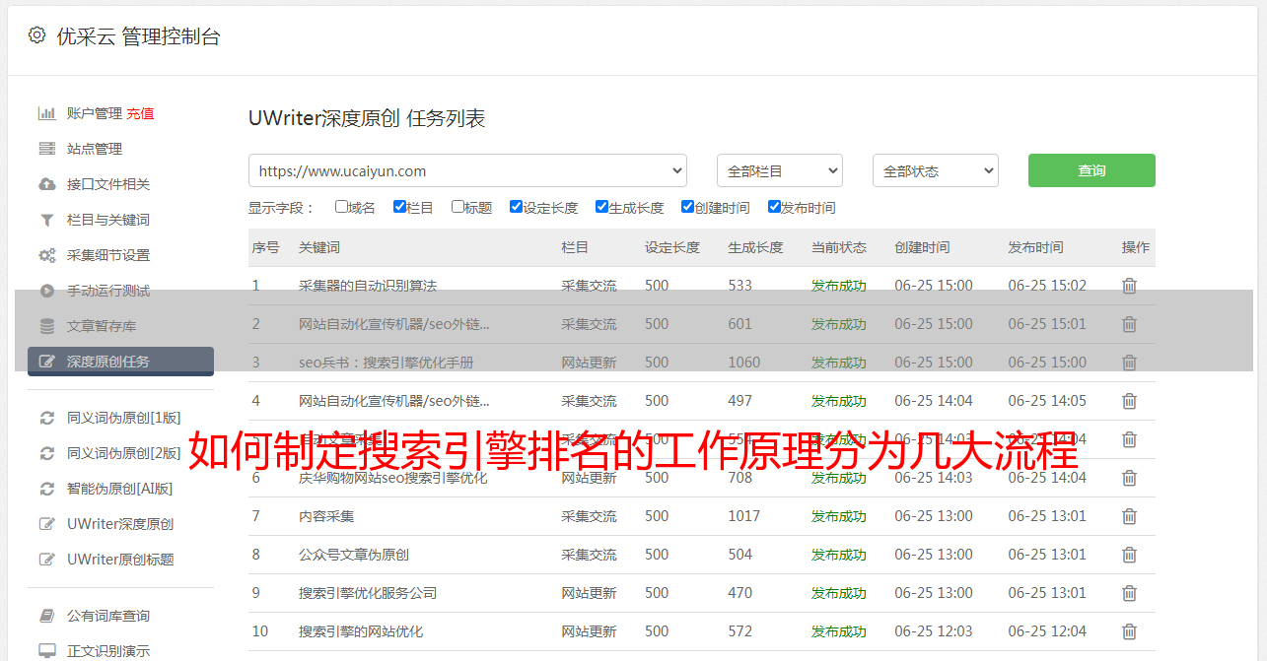Click the edit icon for UWriter原创标题
The width and height of the screenshot is (1267, 661).
[46, 560]
